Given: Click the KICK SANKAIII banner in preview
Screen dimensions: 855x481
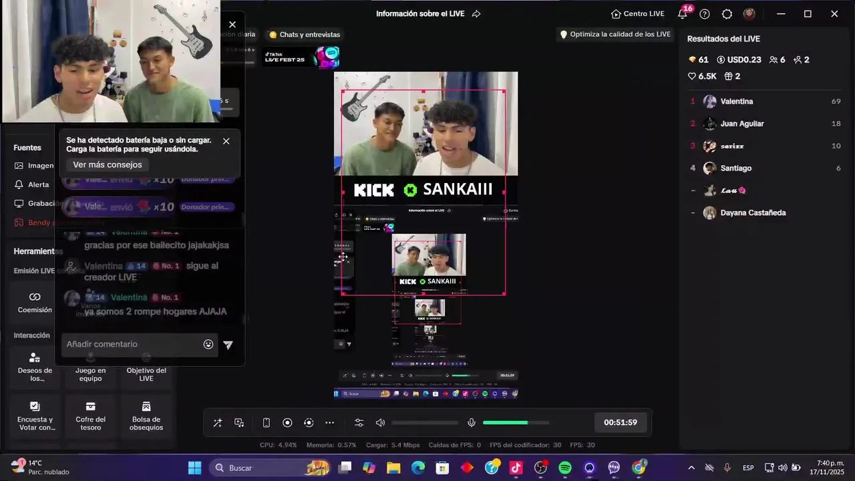Looking at the screenshot, I should coord(423,190).
